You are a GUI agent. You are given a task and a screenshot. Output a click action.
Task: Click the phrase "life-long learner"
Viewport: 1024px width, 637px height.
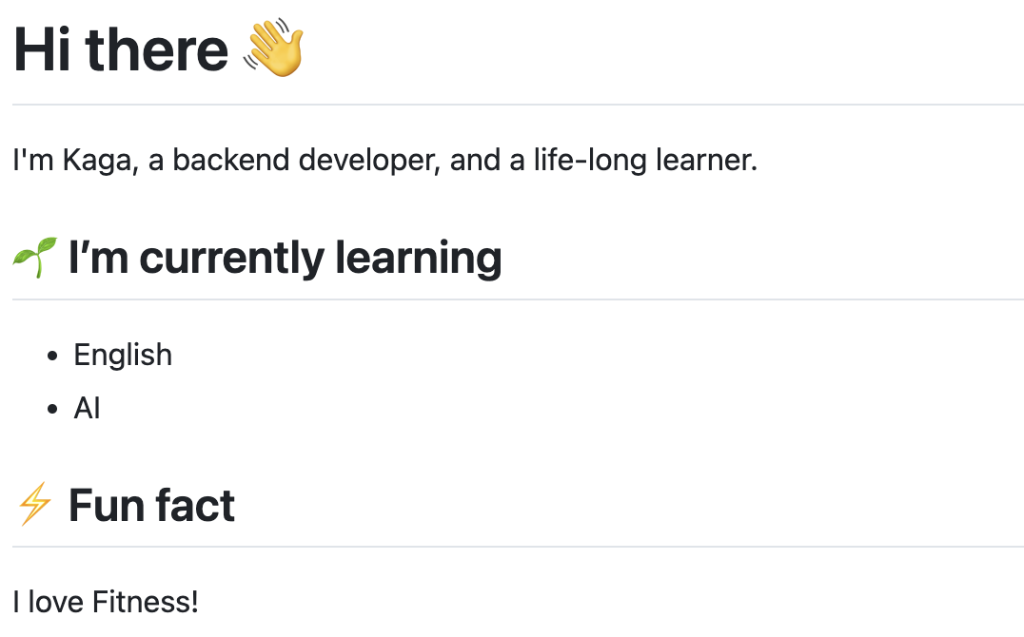(x=645, y=161)
